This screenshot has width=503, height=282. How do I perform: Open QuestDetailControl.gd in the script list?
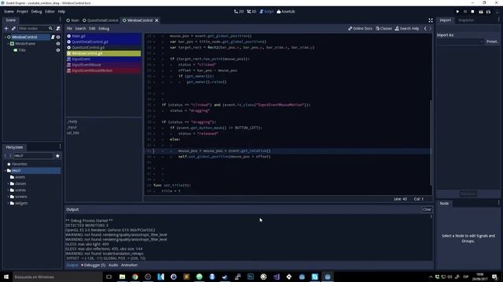click(x=104, y=42)
